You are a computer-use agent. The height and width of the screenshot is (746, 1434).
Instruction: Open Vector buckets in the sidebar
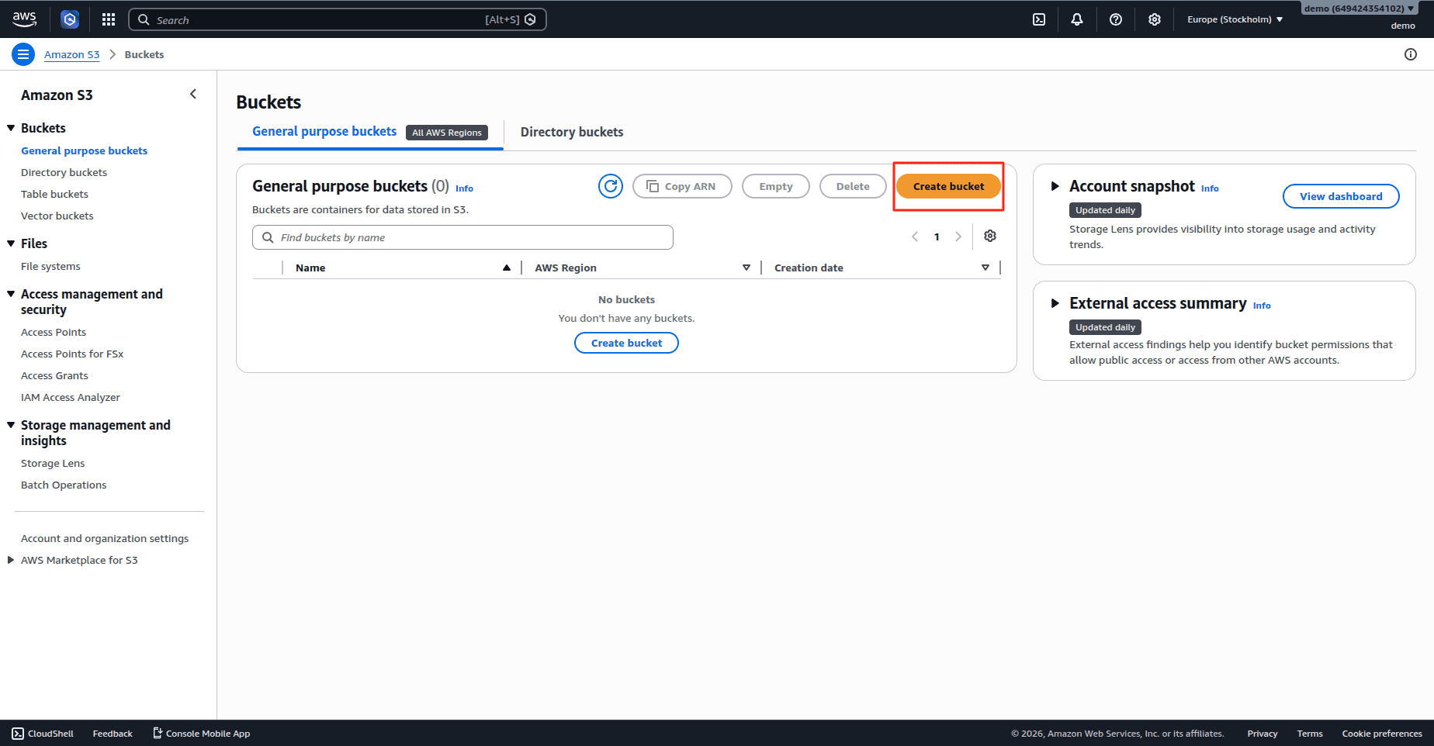(x=57, y=216)
